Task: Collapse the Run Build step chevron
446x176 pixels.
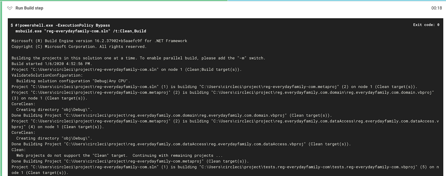Action: tap(10, 8)
